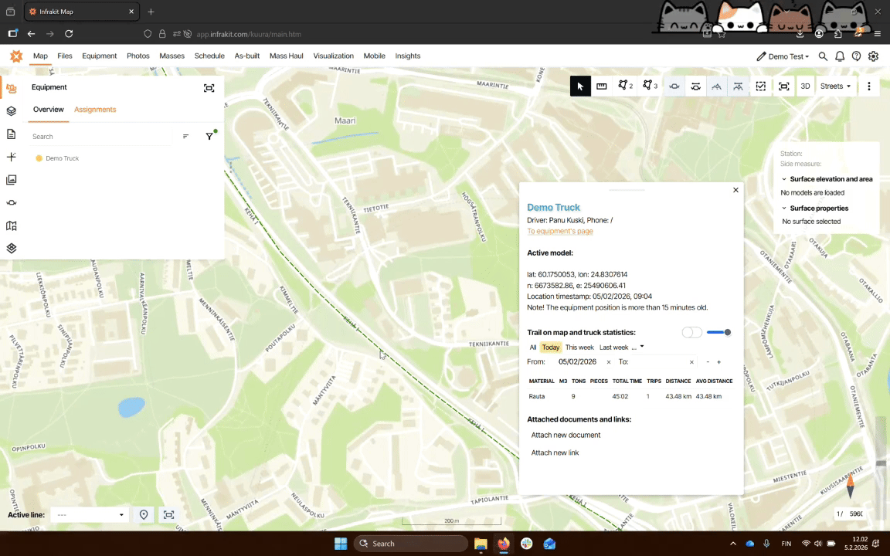
Task: Click the 3D view button
Action: [x=805, y=86]
